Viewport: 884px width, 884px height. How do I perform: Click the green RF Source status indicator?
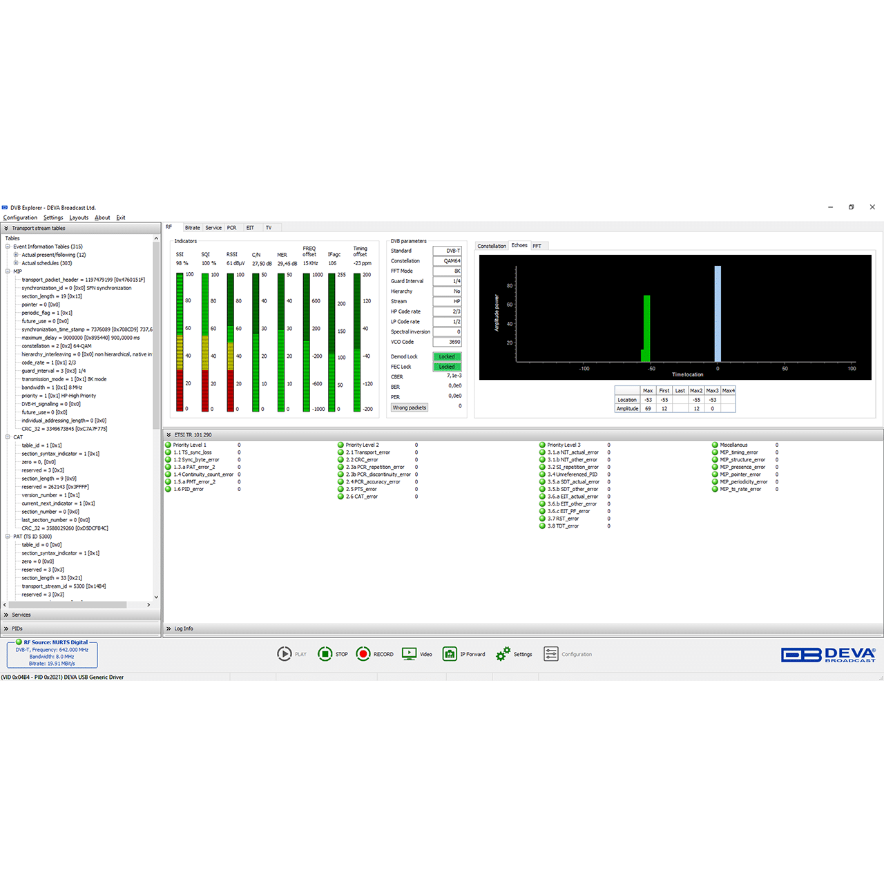point(19,642)
